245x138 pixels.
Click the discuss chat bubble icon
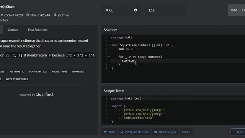pos(155,132)
